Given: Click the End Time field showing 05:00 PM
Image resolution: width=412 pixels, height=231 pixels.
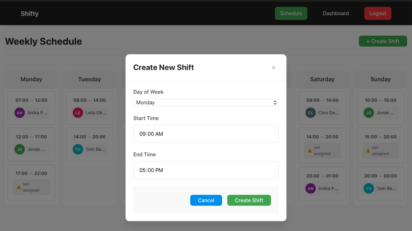Looking at the screenshot, I should (x=206, y=170).
